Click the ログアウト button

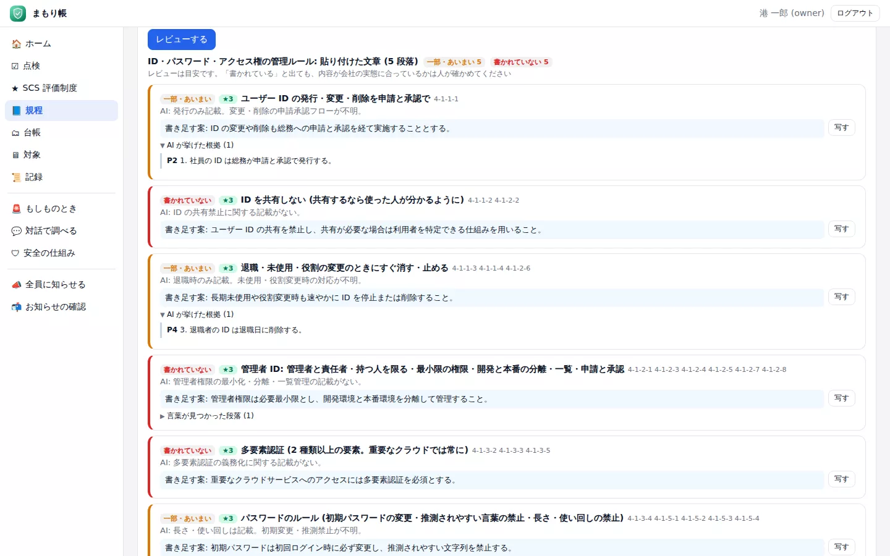[x=855, y=13]
